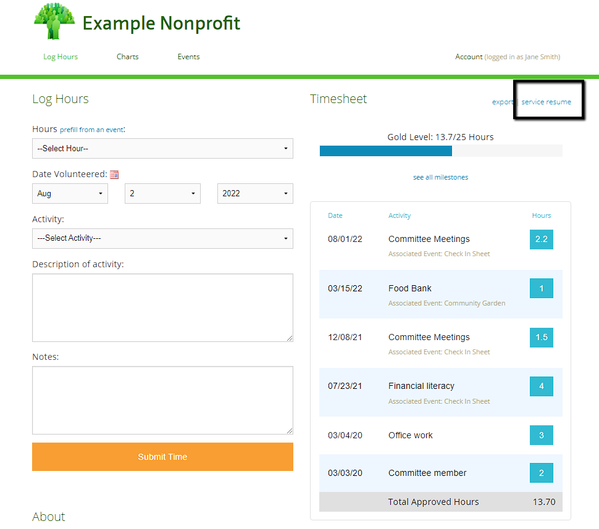Open the see all milestones link
This screenshot has width=599, height=529.
click(440, 178)
